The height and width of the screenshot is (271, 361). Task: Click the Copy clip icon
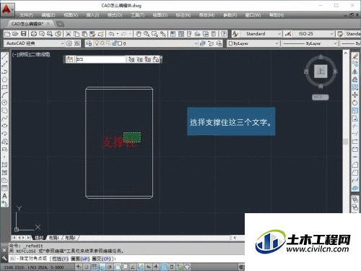(77, 34)
